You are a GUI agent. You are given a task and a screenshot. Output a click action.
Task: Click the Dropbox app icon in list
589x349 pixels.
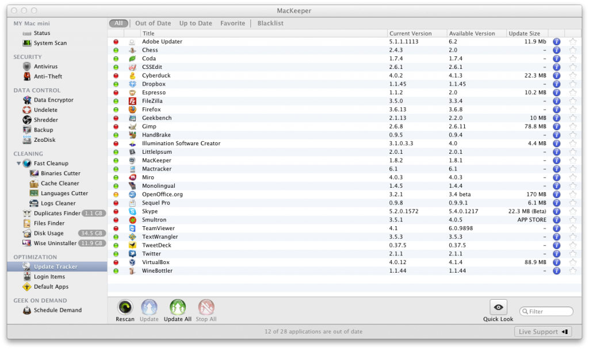[x=132, y=84]
